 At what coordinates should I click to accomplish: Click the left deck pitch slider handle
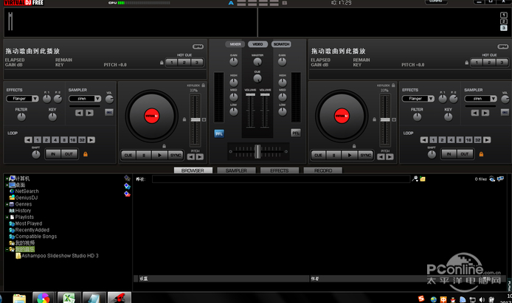pyautogui.click(x=196, y=119)
